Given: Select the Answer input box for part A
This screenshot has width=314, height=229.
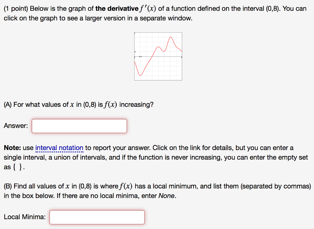Looking at the screenshot, I should (79, 126).
